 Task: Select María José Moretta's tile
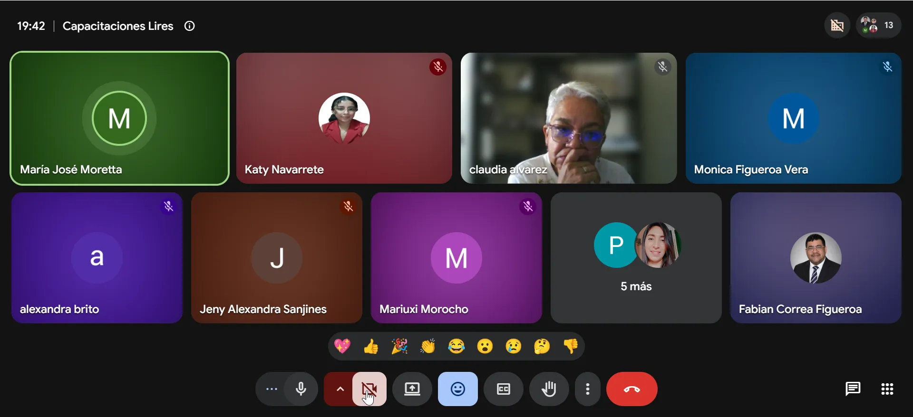click(x=119, y=118)
